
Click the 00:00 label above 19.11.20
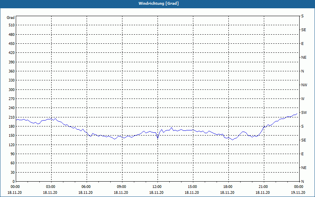pos(299,187)
